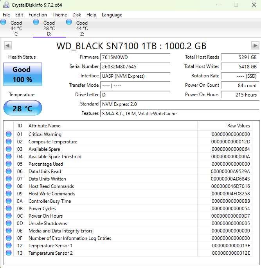Screen dimensions: 261x268
Task: Select the Controller Busy Time attribute name
Action: (50, 201)
